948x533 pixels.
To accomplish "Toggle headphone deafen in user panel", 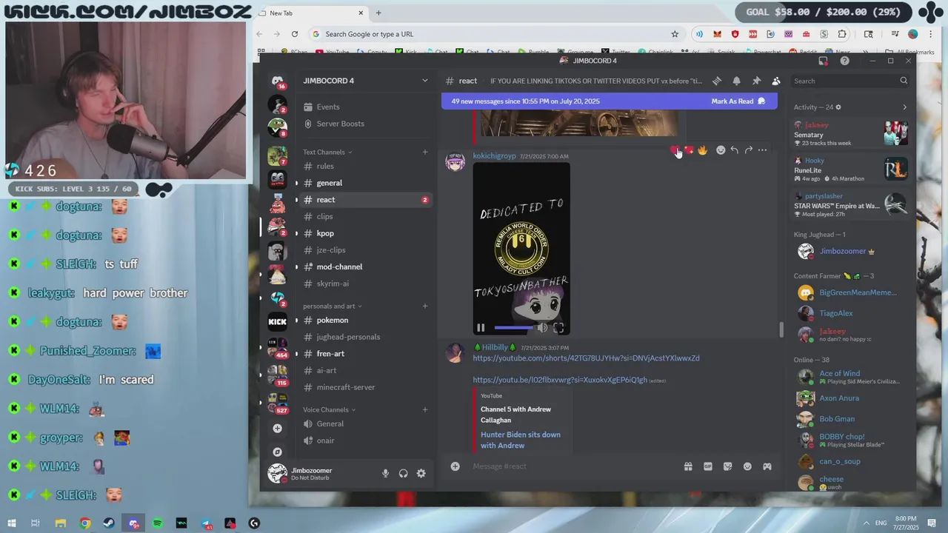I will pyautogui.click(x=403, y=474).
